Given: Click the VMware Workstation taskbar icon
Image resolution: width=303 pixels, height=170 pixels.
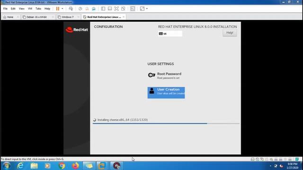Looking at the screenshot, I should click(x=102, y=166).
